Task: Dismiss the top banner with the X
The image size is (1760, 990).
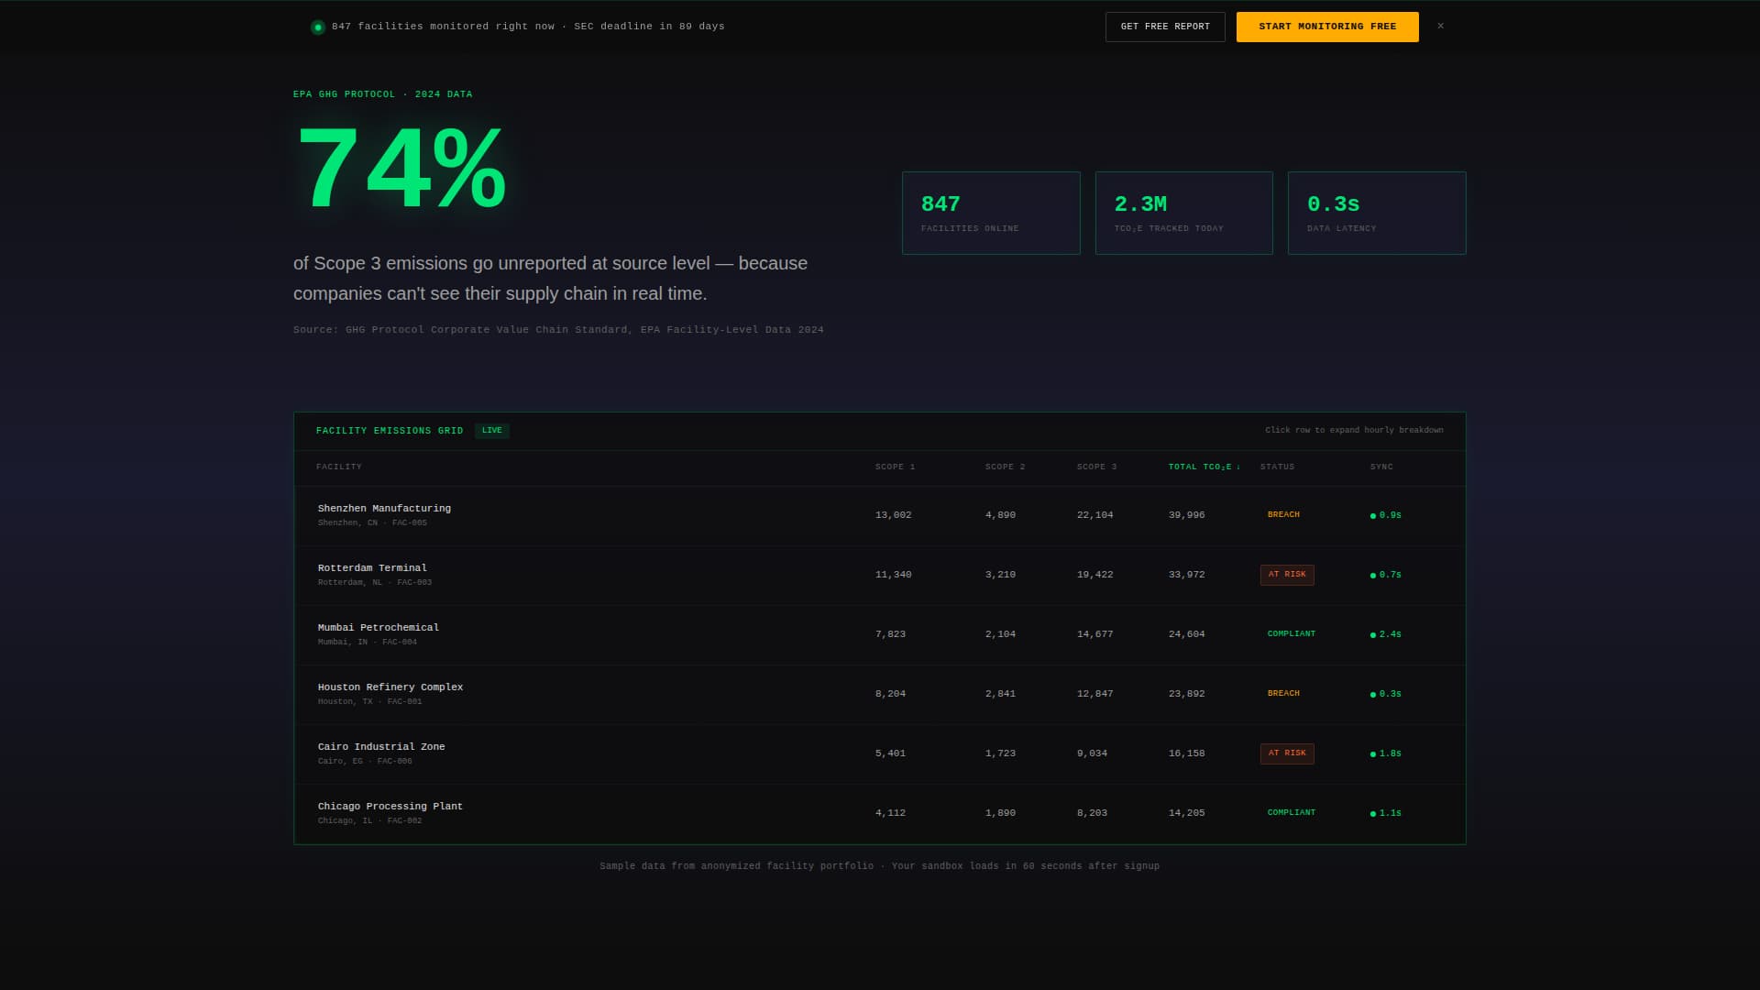Action: (1440, 27)
